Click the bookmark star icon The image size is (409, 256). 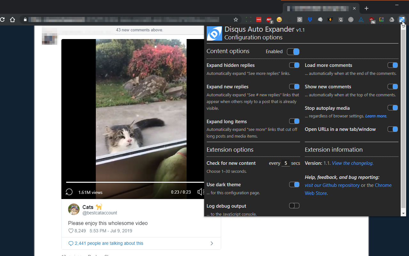(236, 20)
